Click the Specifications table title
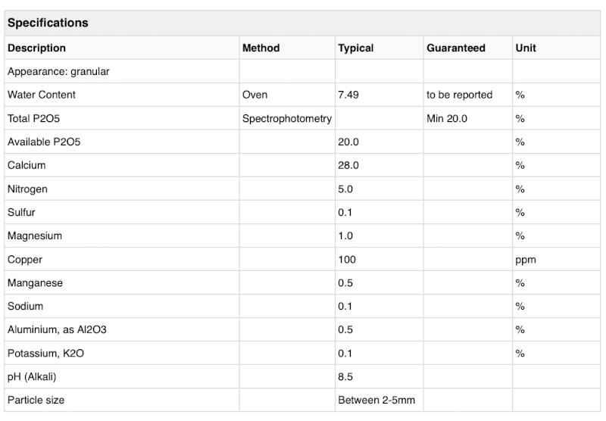 48,23
